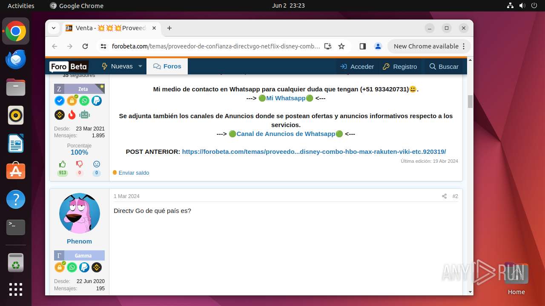View site information icon left of the URL

tap(103, 46)
